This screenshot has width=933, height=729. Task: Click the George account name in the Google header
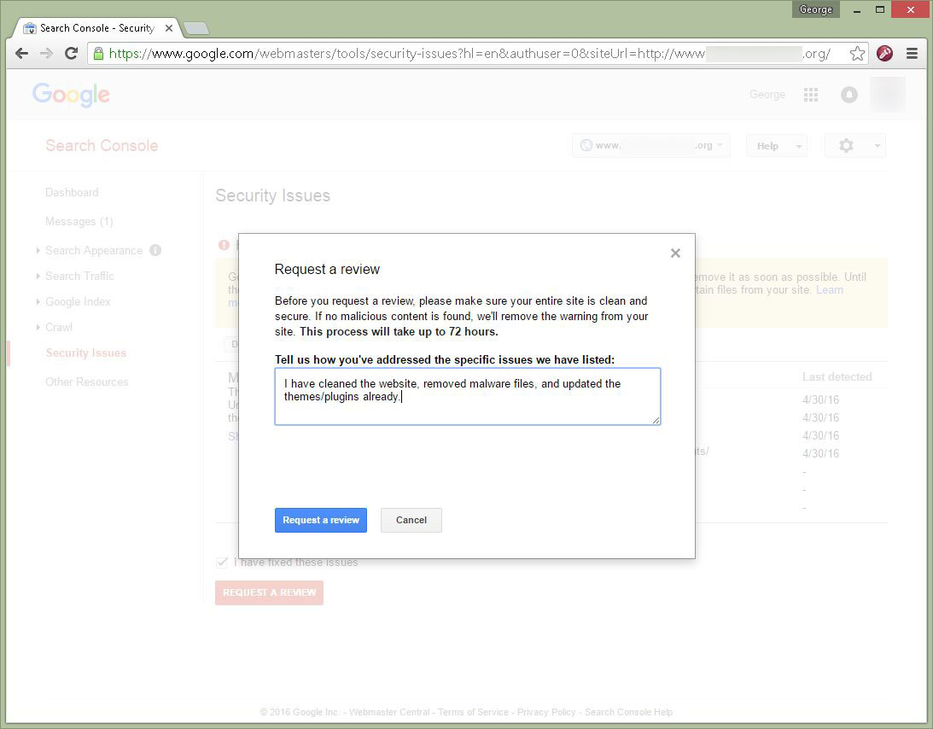pos(767,95)
